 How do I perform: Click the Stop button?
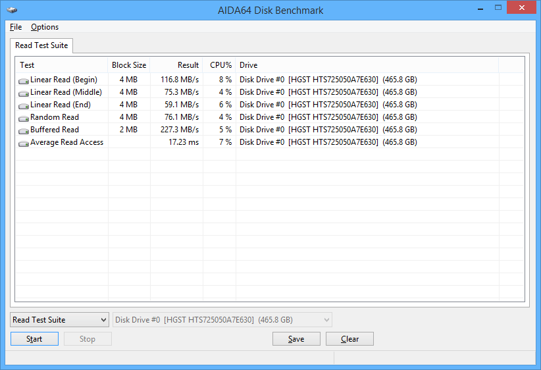pos(88,339)
